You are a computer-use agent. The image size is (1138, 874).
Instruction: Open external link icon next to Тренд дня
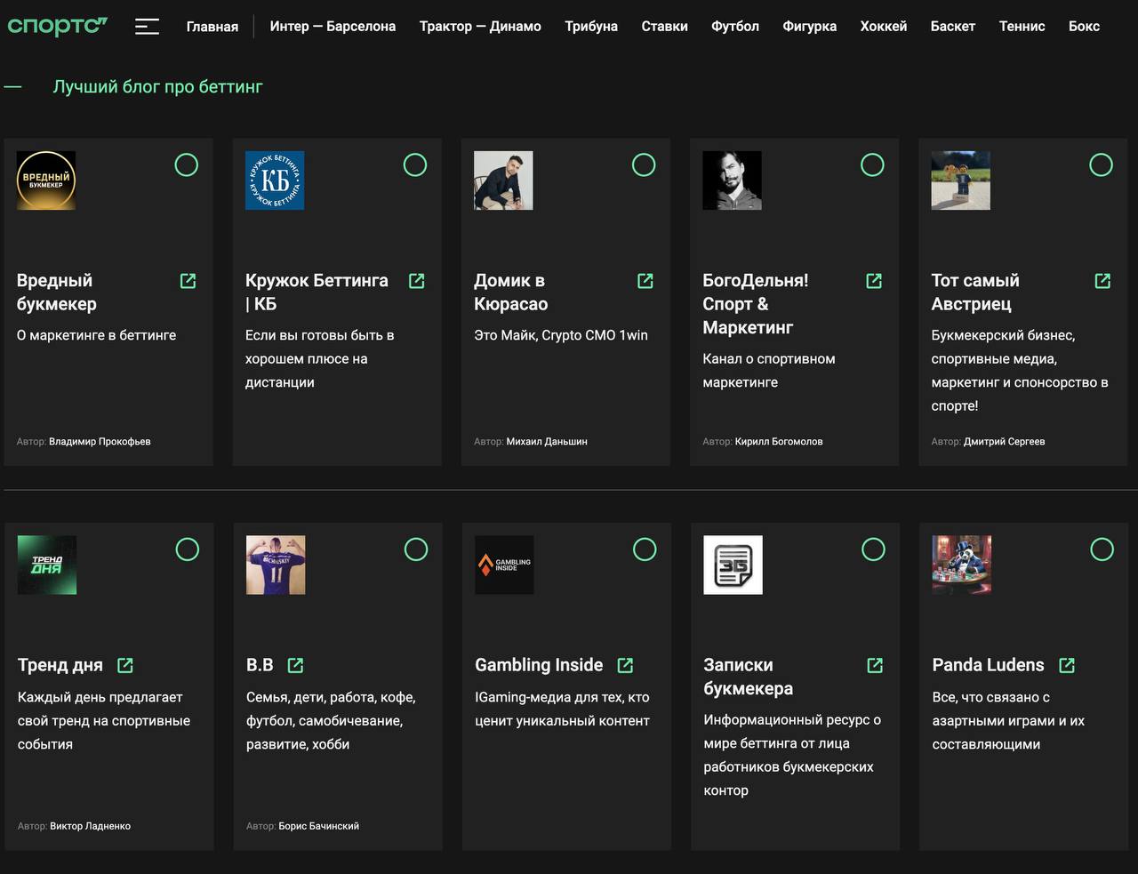coord(125,665)
